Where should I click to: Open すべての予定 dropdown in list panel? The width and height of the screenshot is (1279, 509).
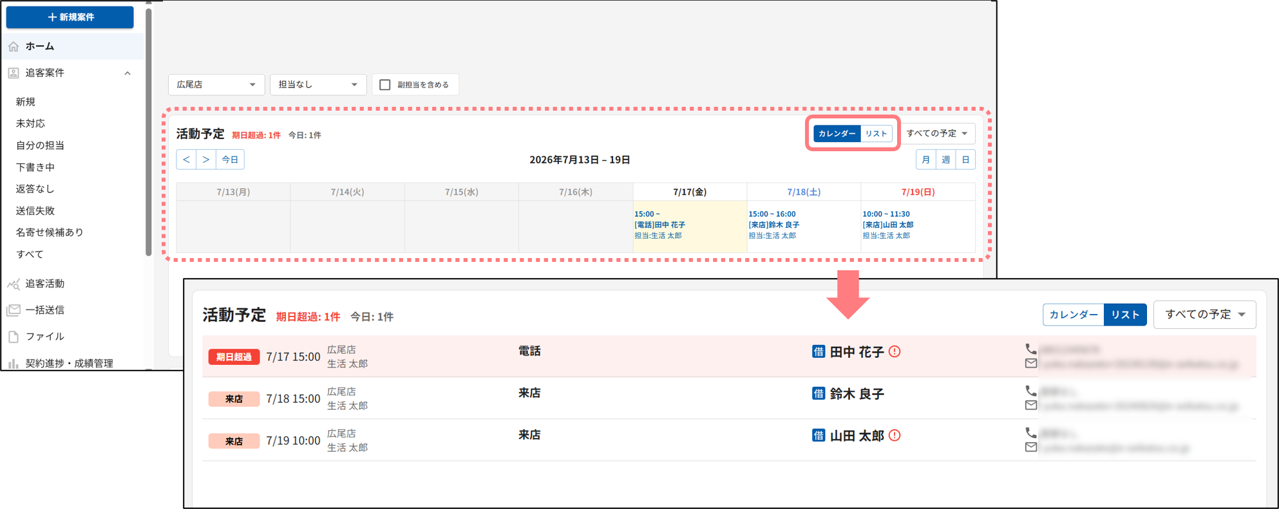[x=1205, y=315]
